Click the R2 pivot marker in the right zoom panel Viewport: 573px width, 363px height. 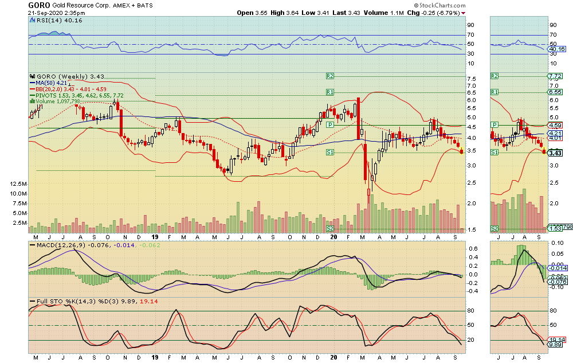[x=494, y=76]
